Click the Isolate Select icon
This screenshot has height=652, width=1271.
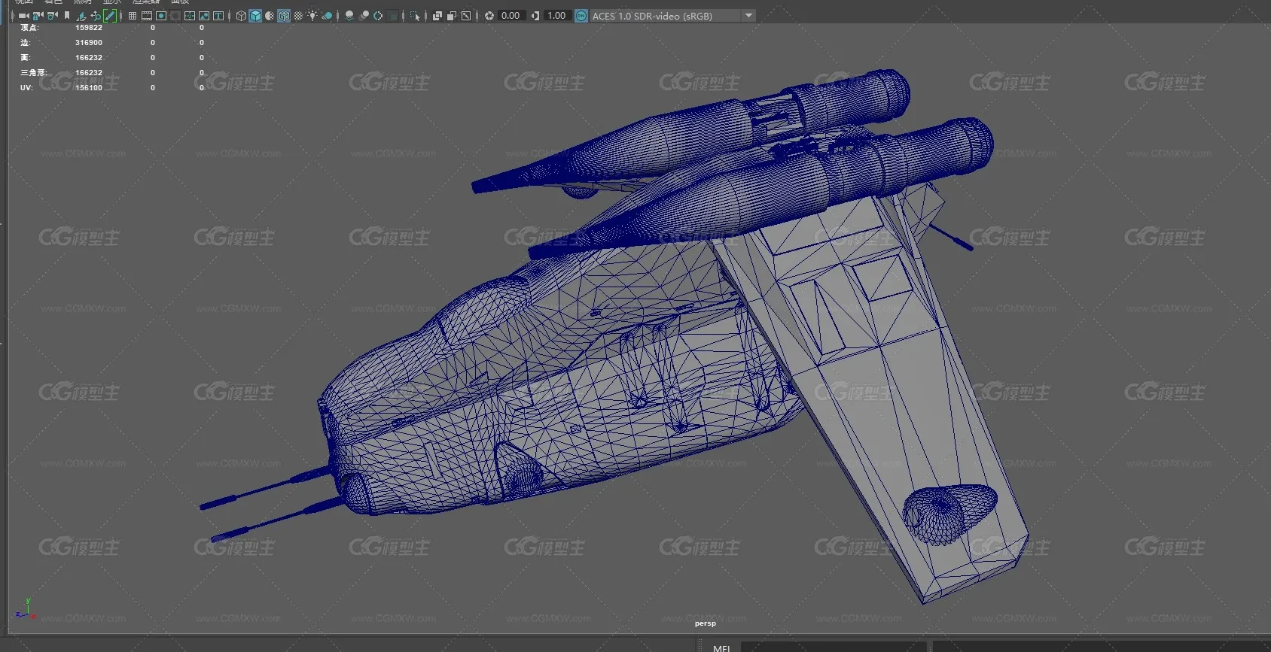coord(414,16)
